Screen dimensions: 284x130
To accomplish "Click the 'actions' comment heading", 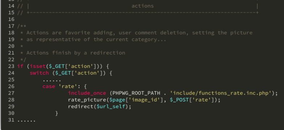I will [x=143, y=6].
